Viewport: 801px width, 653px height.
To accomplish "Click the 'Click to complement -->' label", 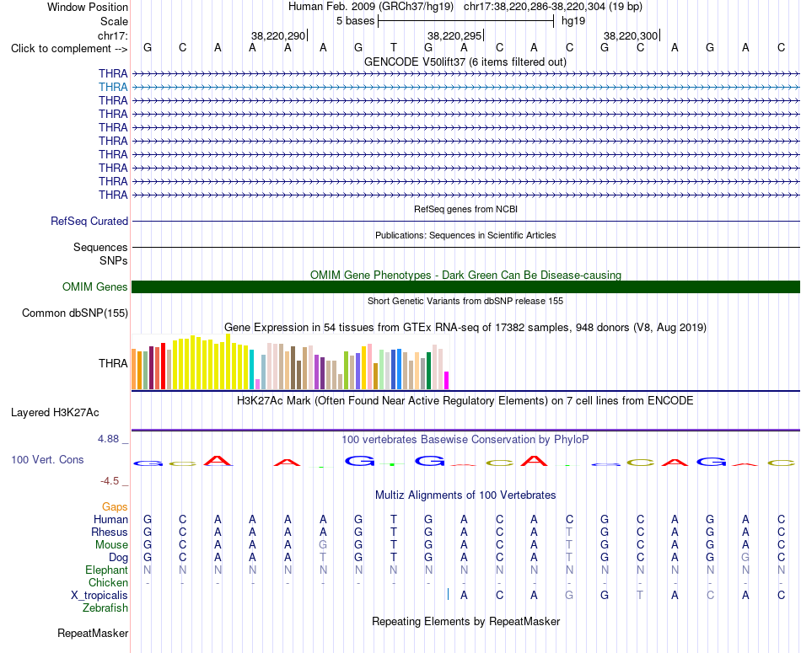I will click(69, 49).
